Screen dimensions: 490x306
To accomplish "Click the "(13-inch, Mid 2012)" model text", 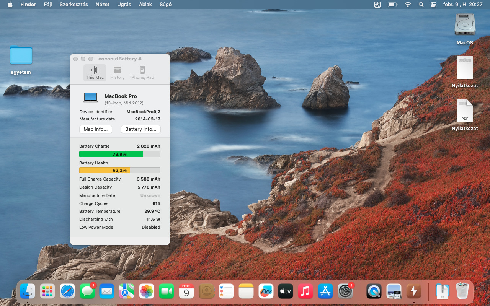I will [x=124, y=103].
